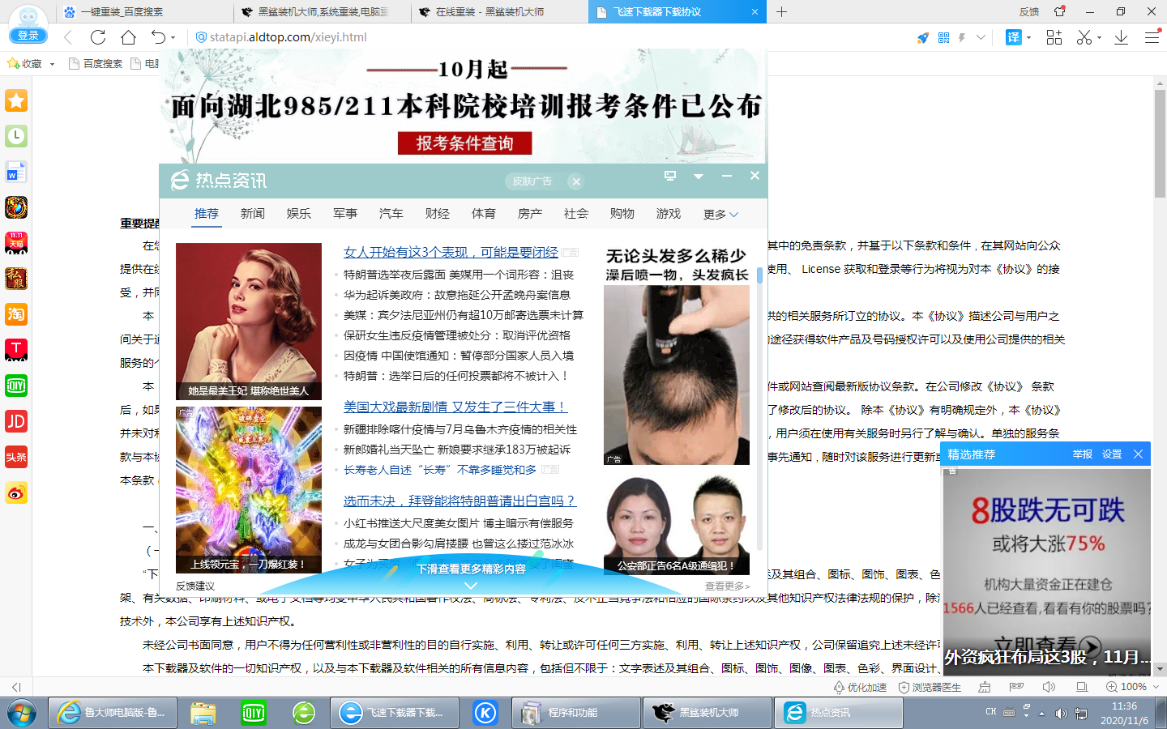Click 举报 in 精选推荐 popup
The height and width of the screenshot is (729, 1167).
point(1083,454)
